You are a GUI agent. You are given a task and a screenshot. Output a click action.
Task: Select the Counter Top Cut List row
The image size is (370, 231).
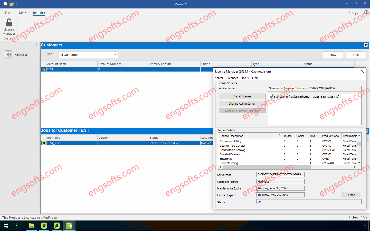tap(288, 146)
